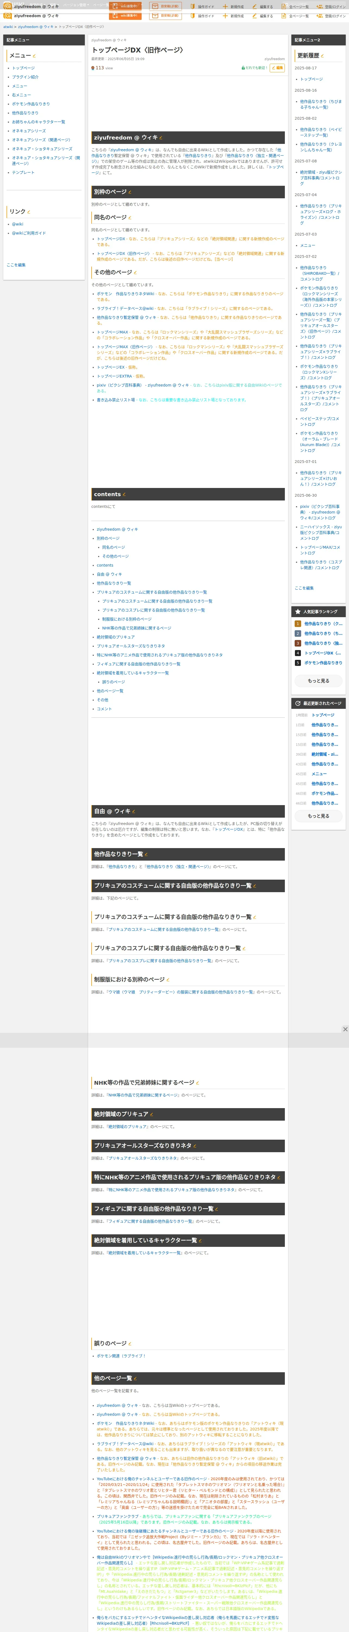Viewport: 349px width, 1632px height.
Task: Jump to 他のページ一覧 in contents list
Action: (x=110, y=691)
